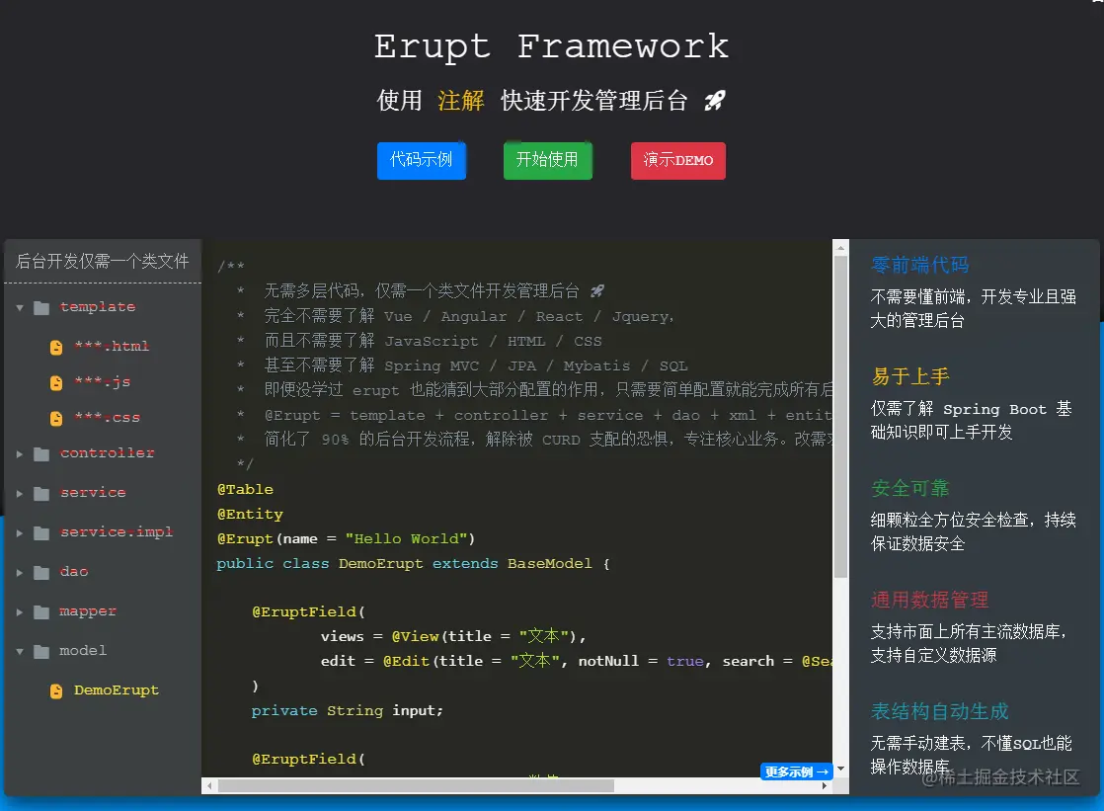Click the dao folder icon
The image size is (1104, 811).
coord(41,572)
